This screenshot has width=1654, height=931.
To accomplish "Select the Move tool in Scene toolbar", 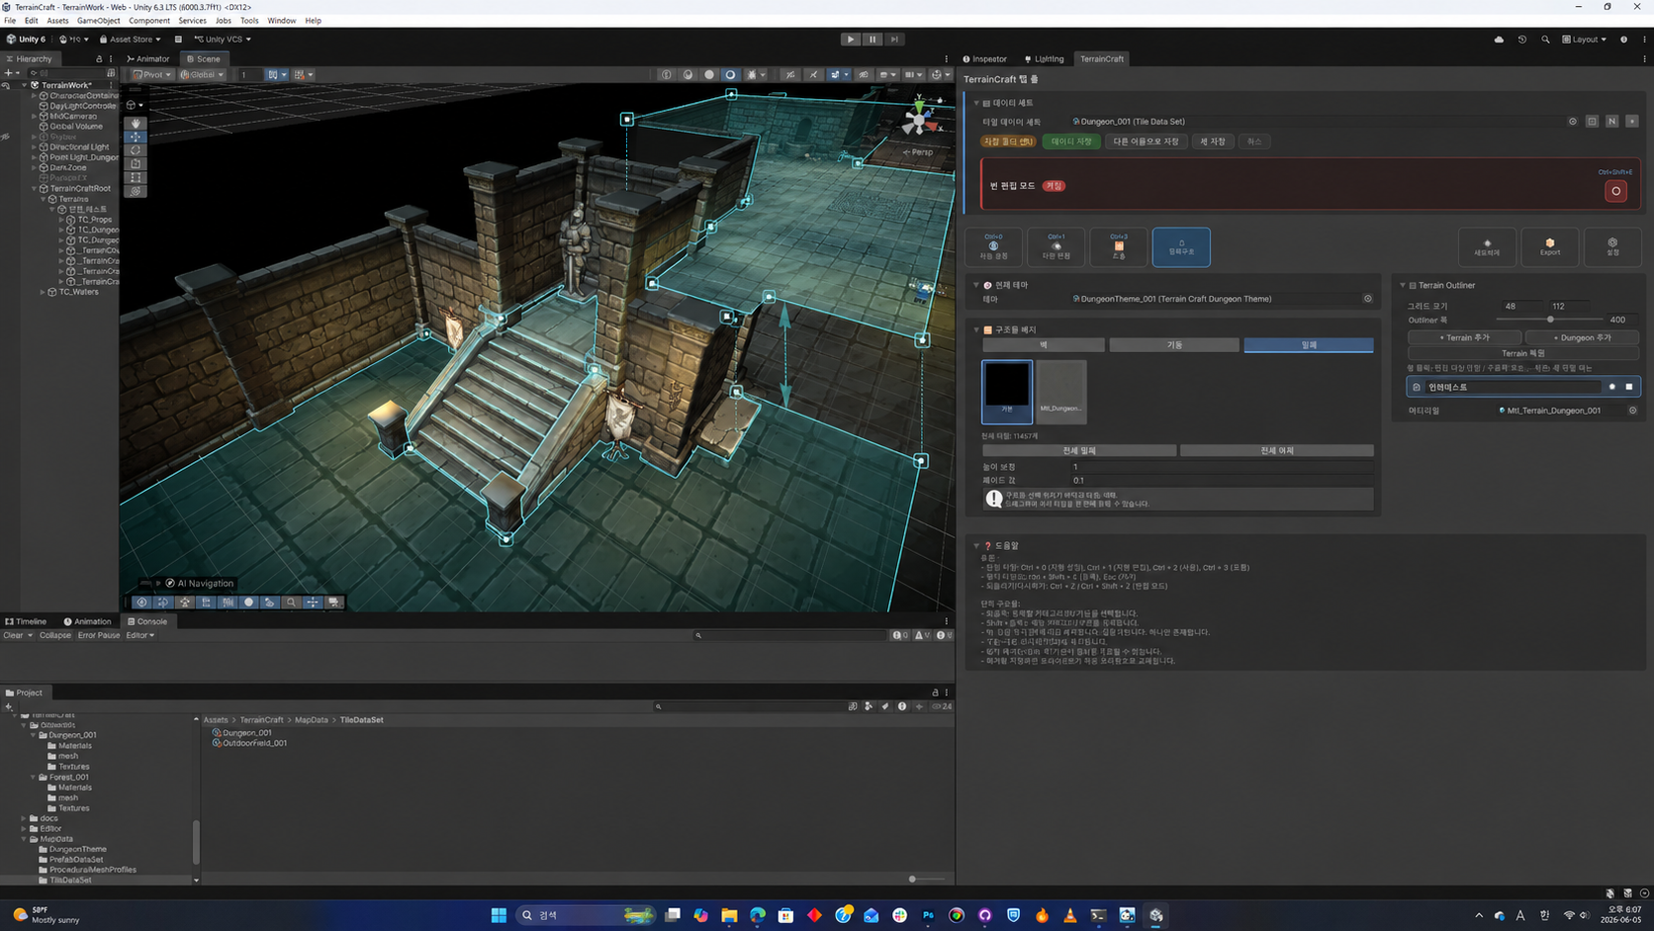I will [x=136, y=138].
